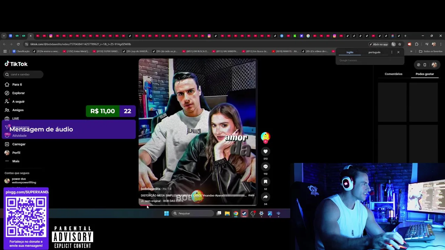The height and width of the screenshot is (250, 445).
Task: Show more bookmarks with chevron
Action: [411, 51]
